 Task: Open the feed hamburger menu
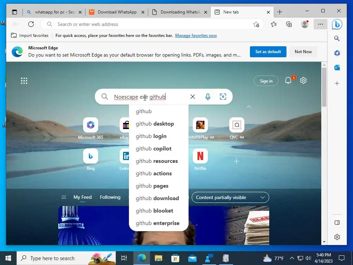pos(64,197)
